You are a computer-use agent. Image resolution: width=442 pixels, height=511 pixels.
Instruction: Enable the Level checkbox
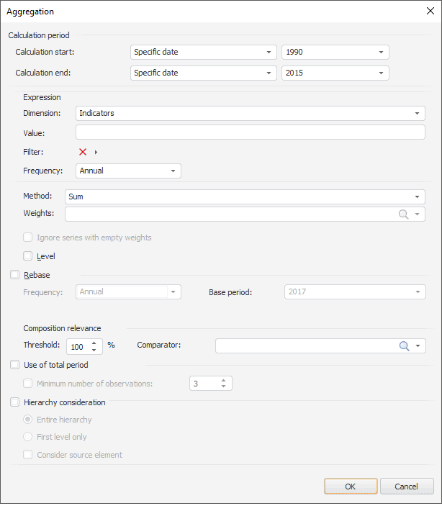pyautogui.click(x=28, y=256)
